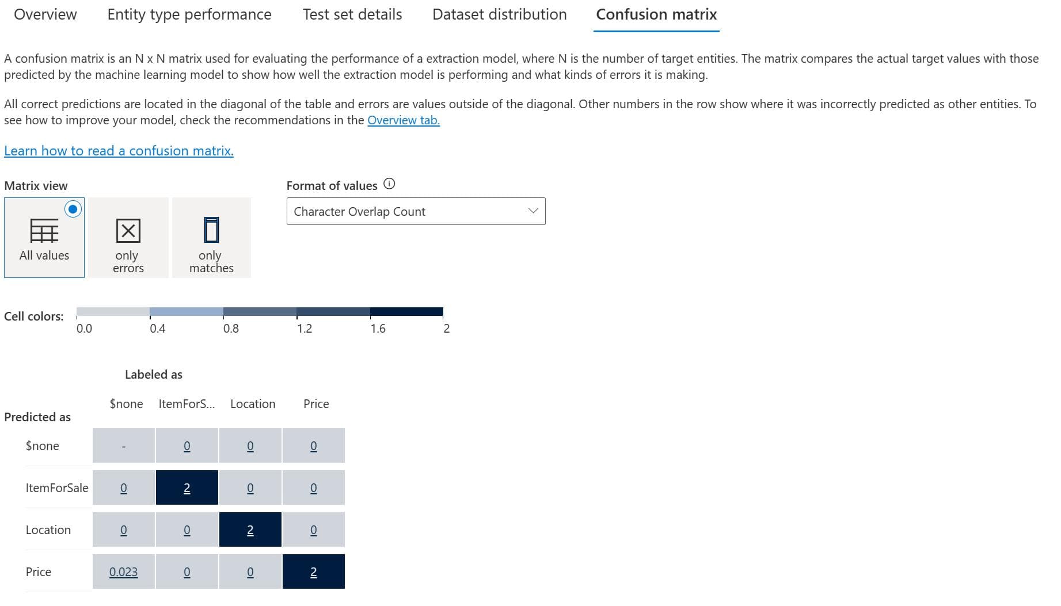Toggle the All values radio button
This screenshot has height=606, width=1061.
pos(73,209)
